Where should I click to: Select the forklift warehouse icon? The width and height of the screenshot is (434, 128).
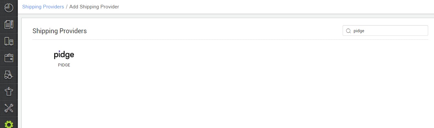9,75
